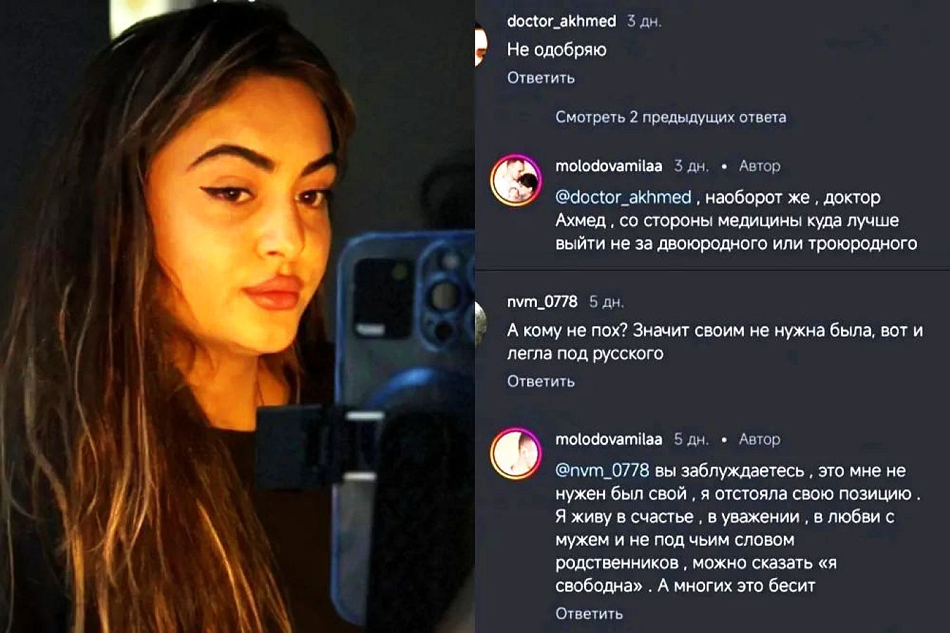Screen dimensions: 950x633
Task: Click Ответить under nvm_0778 comment
Action: point(540,382)
